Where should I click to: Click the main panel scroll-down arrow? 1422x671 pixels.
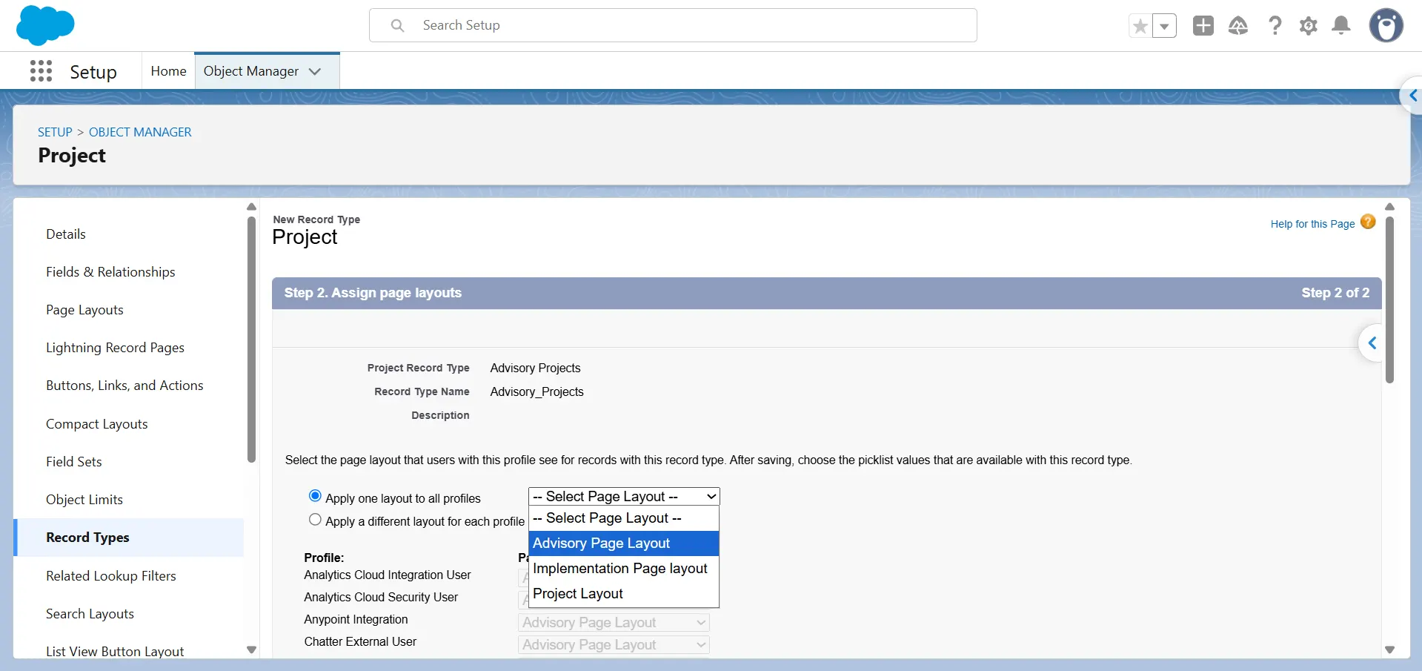(1389, 649)
